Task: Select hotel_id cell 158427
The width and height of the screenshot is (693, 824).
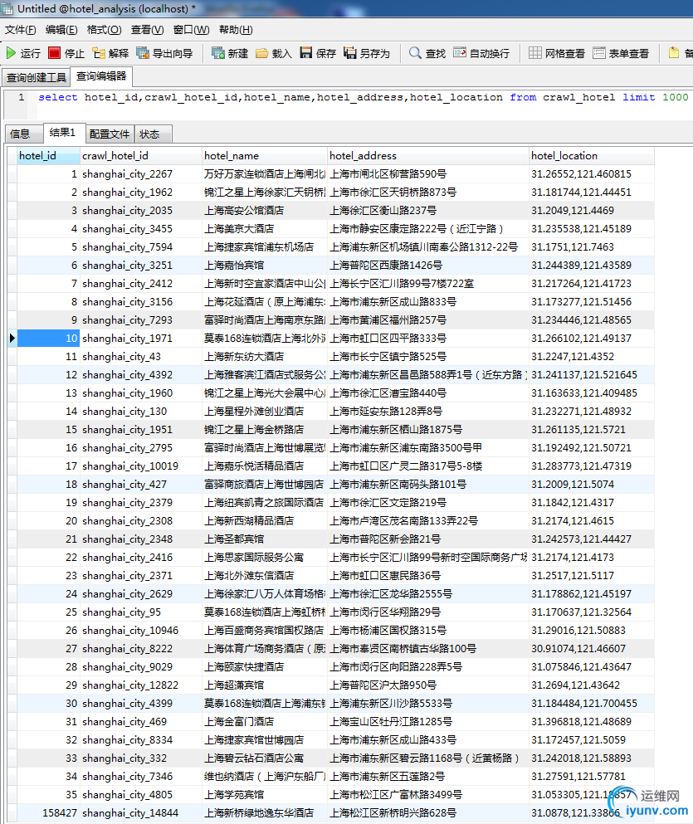Action: [48, 813]
